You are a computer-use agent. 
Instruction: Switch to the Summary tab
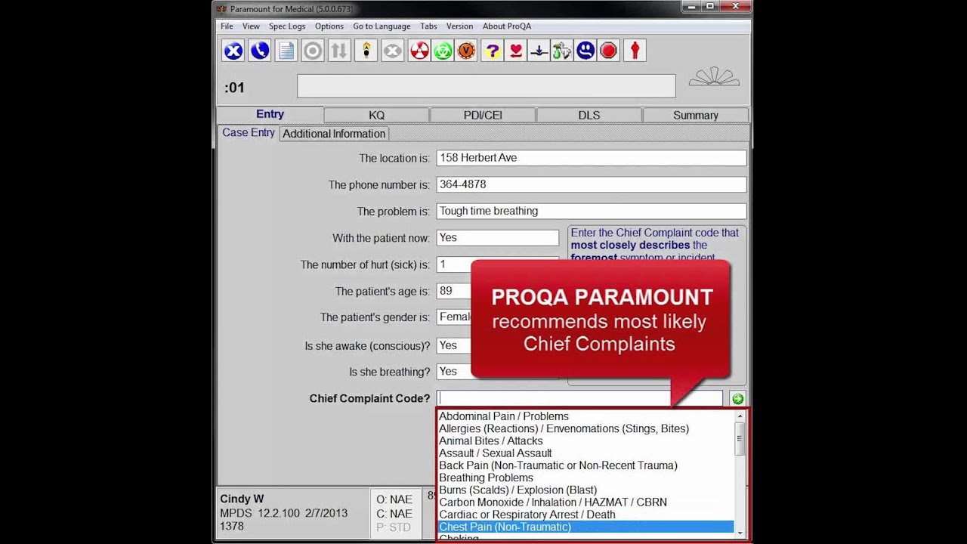click(x=696, y=115)
